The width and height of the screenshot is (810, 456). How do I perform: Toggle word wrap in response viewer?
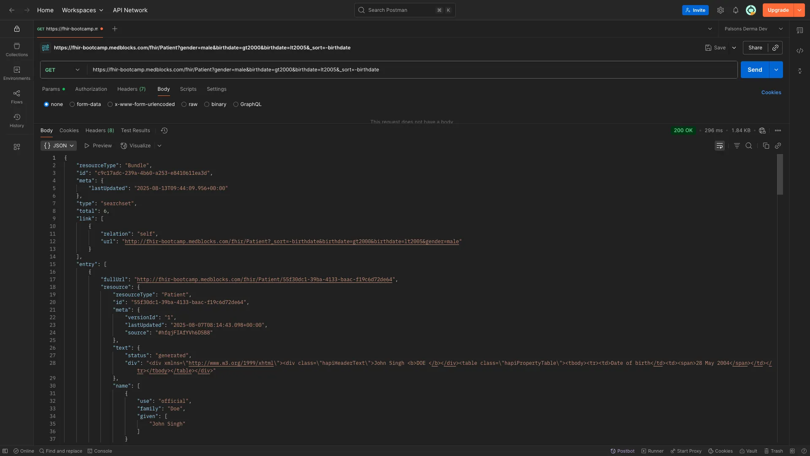pos(720,146)
